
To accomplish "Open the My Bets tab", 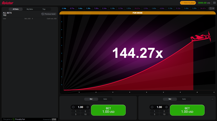I will 30,9.
